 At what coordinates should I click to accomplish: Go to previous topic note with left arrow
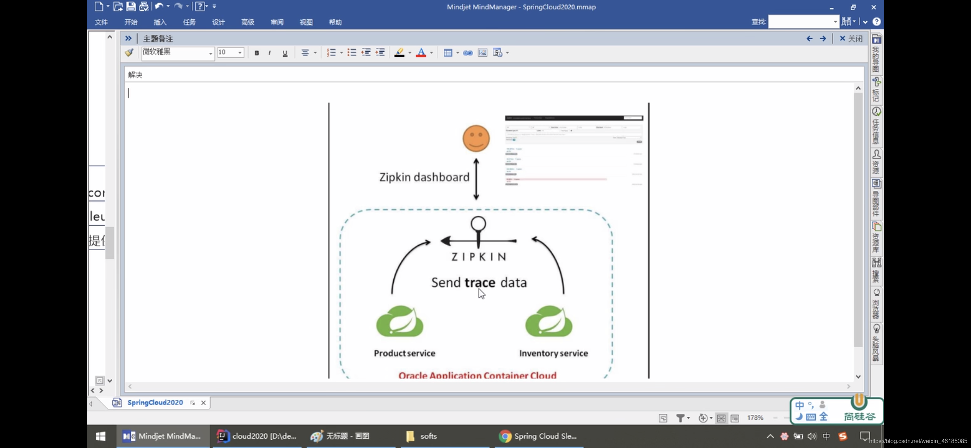click(809, 38)
